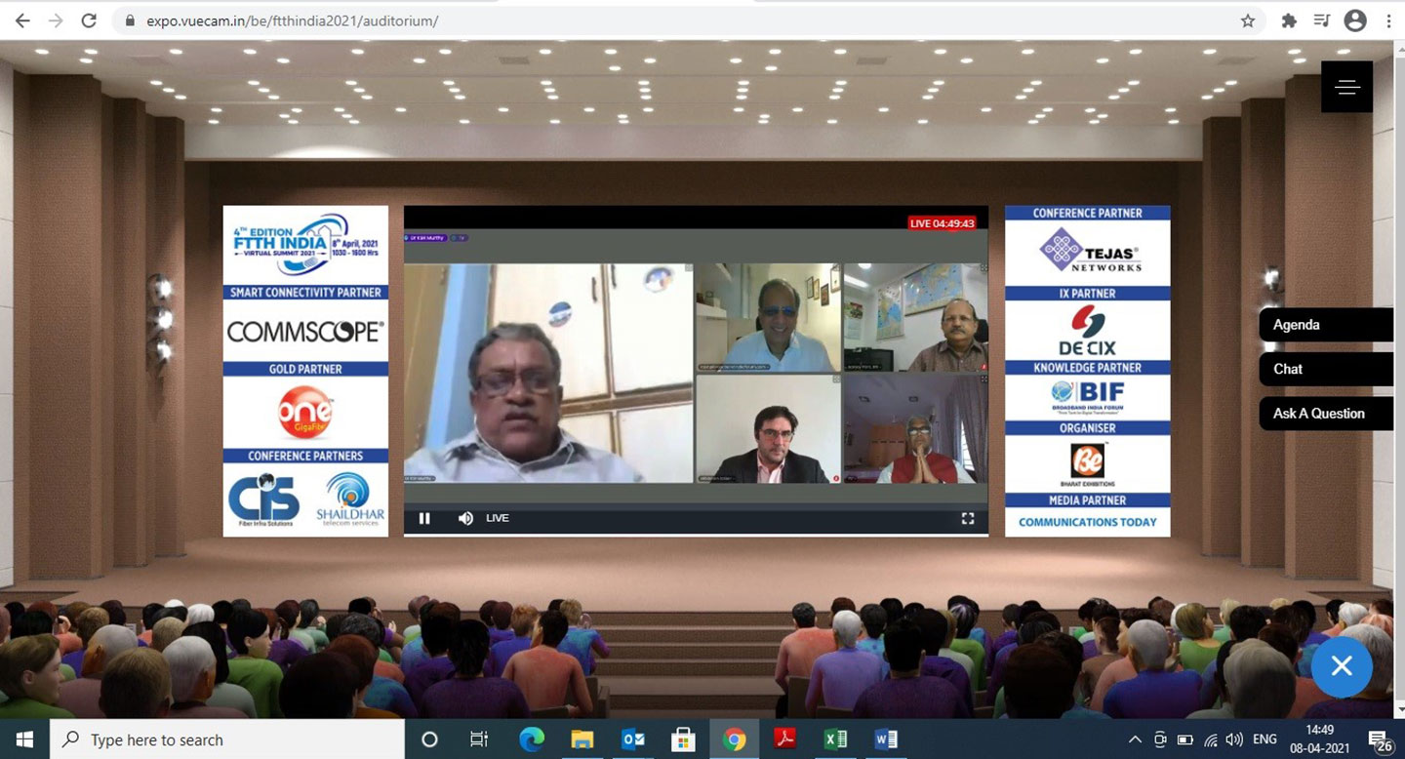This screenshot has width=1405, height=759.
Task: Open Chrome three-dot menu
Action: click(1387, 20)
